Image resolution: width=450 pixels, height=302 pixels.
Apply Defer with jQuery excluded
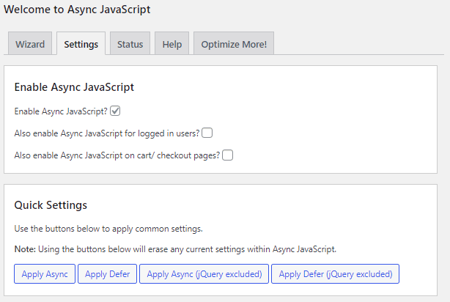pos(335,274)
